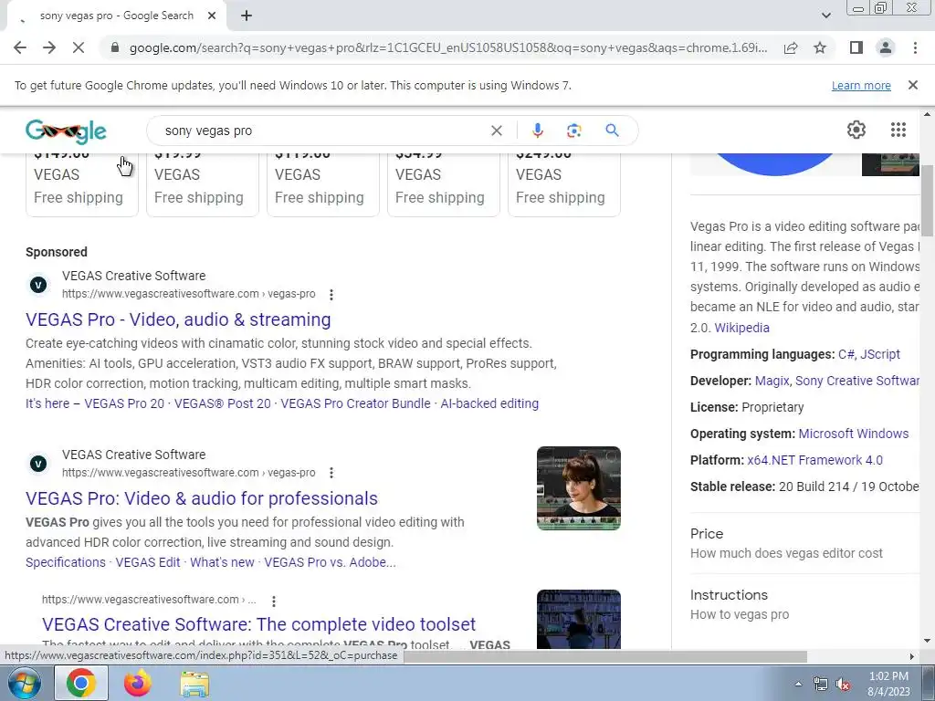Open the Magix developer link
The image size is (935, 701).
coord(772,381)
